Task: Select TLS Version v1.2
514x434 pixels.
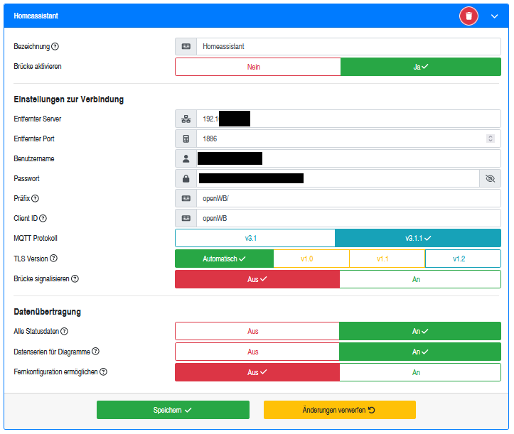Action: 463,259
